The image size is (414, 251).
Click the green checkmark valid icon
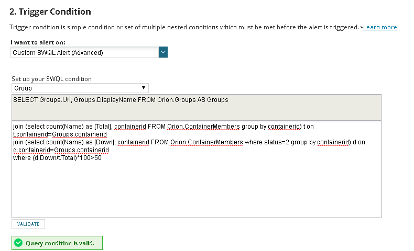pyautogui.click(x=18, y=243)
